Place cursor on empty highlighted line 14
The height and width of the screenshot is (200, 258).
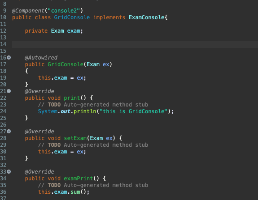135,44
